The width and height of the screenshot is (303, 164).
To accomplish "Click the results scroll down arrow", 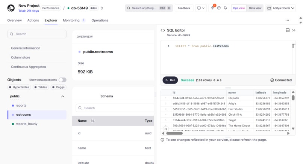I will (293, 128).
